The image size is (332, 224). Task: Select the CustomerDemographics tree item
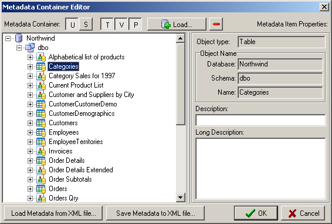tap(82, 113)
